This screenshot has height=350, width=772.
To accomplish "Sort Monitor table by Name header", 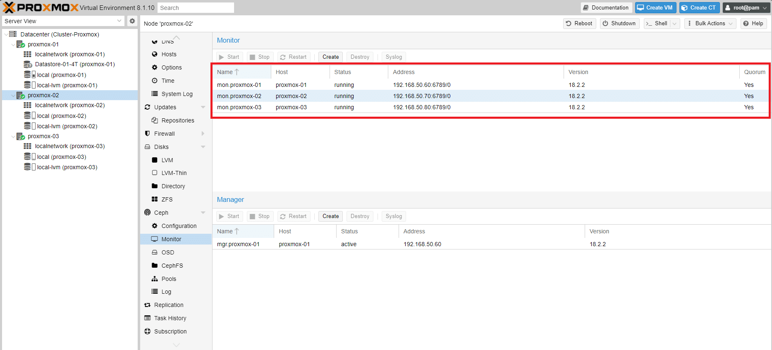I will pyautogui.click(x=242, y=72).
